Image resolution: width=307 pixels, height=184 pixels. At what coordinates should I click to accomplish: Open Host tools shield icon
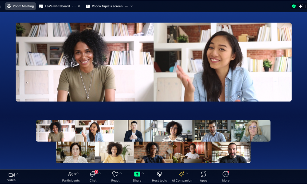[159, 174]
